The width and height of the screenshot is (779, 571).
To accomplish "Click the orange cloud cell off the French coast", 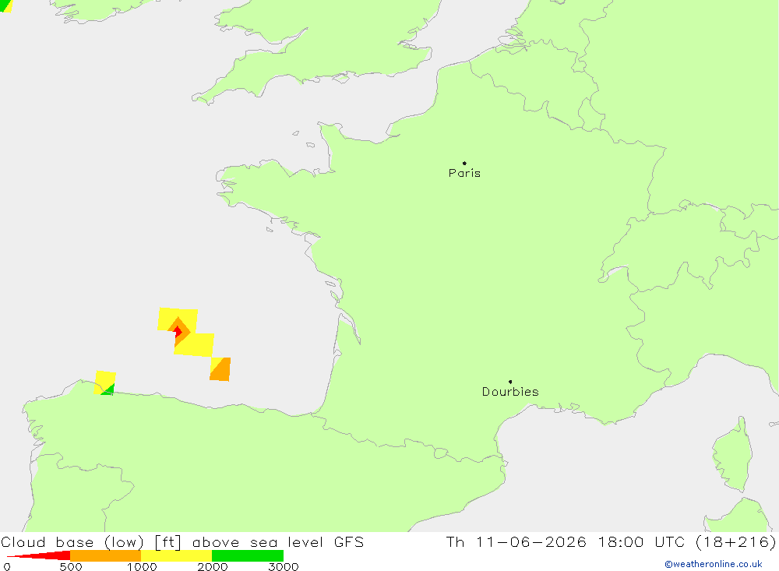I will click(220, 369).
